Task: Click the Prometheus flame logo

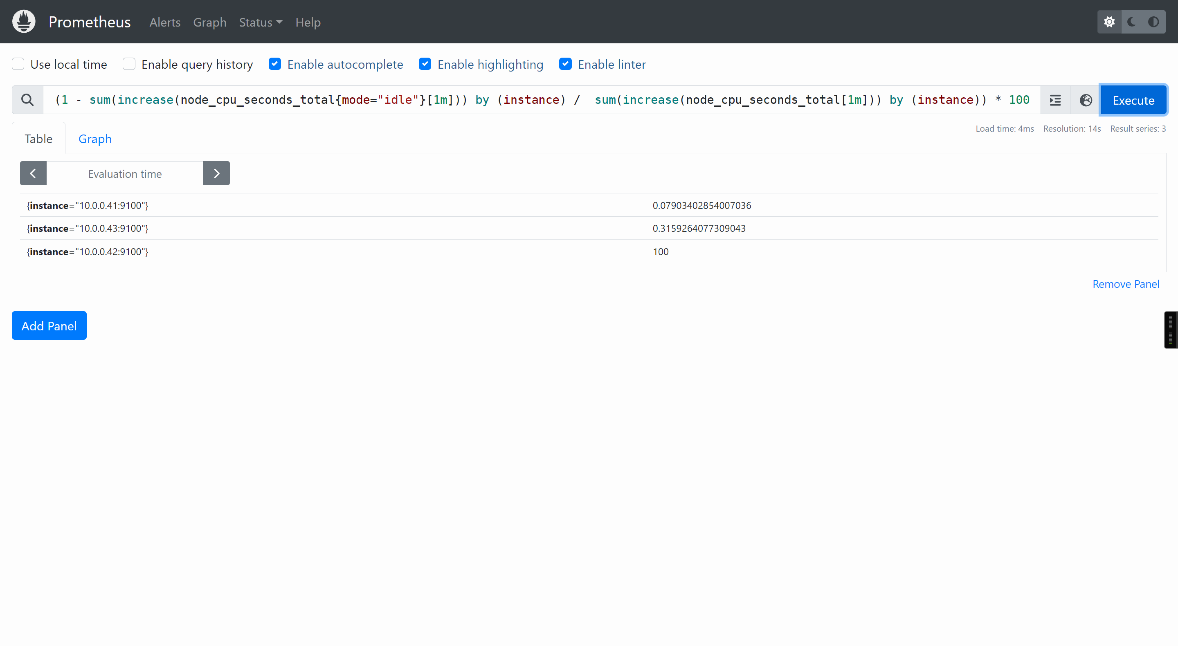Action: [x=24, y=22]
